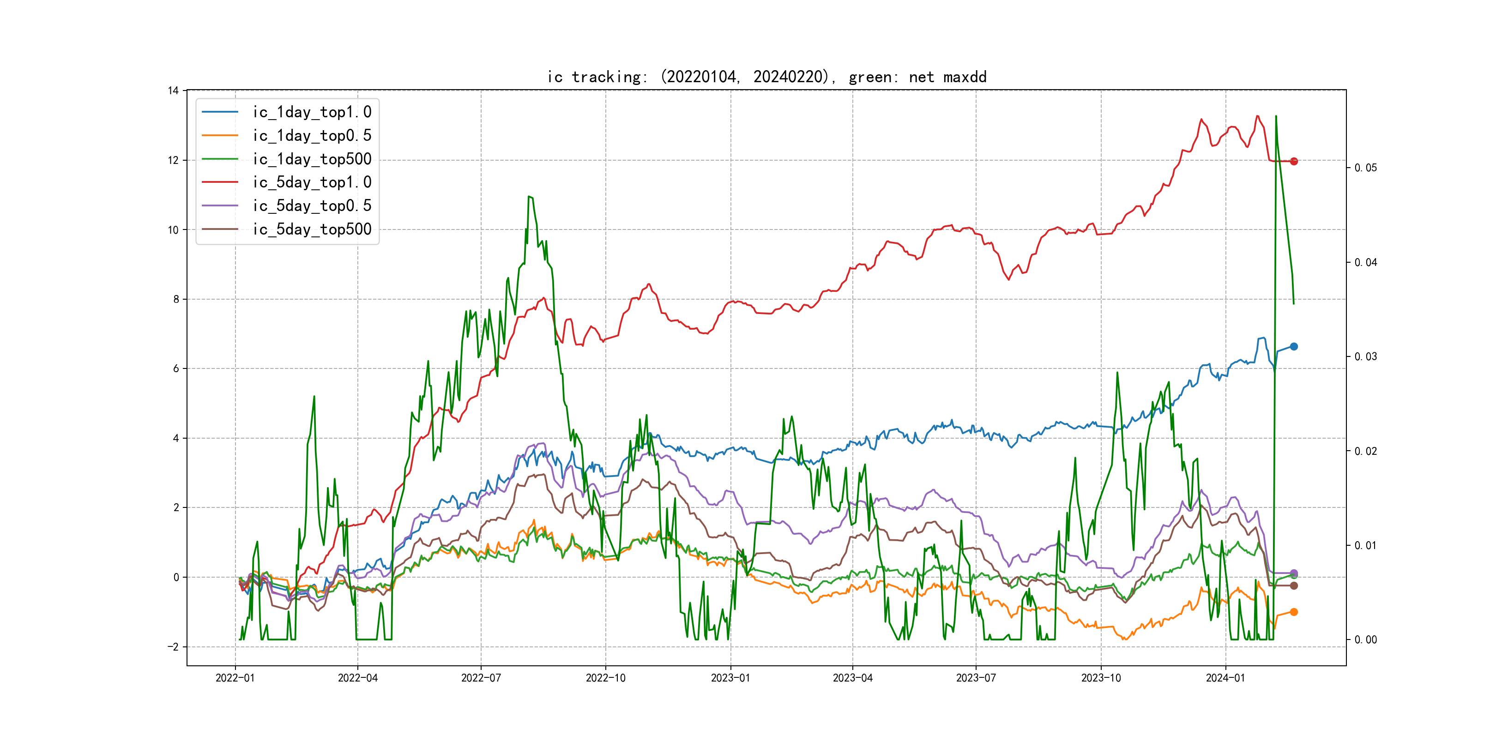The height and width of the screenshot is (748, 1496).
Task: Select the ic_5day_top1.0 legend label
Action: pyautogui.click(x=312, y=182)
